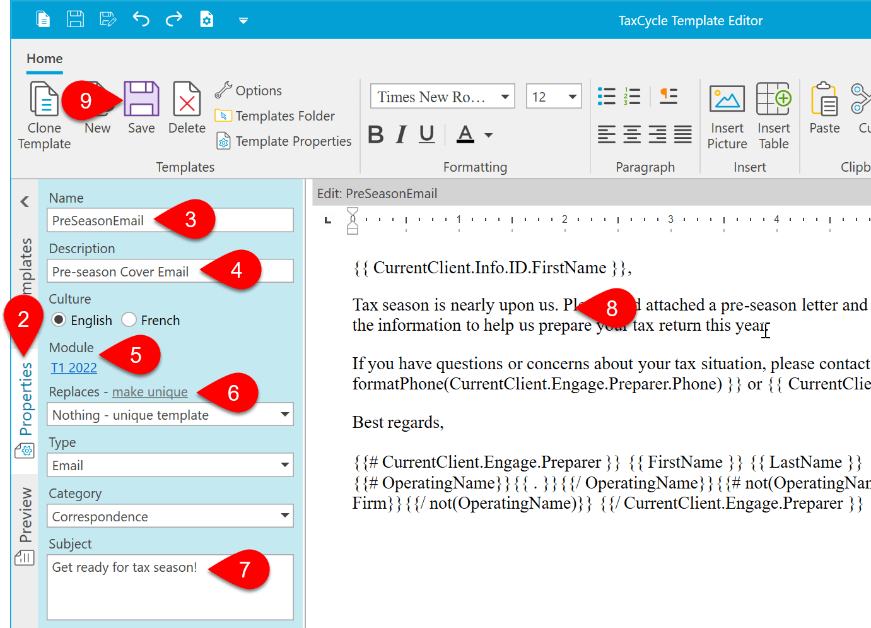Center align the text
The width and height of the screenshot is (871, 628).
point(632,134)
